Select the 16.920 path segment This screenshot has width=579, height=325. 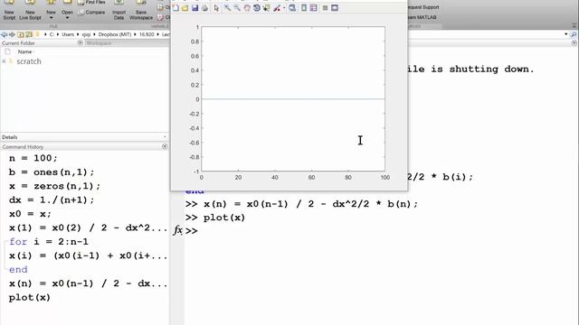coord(147,34)
